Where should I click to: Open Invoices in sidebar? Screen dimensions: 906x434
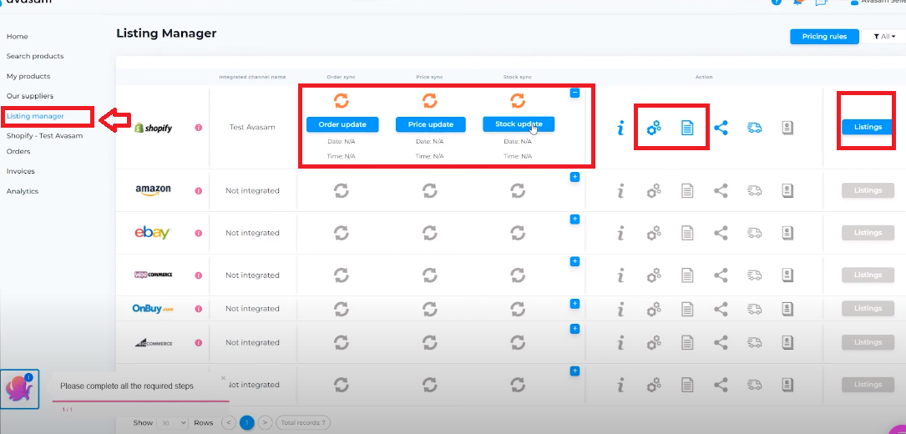click(20, 171)
